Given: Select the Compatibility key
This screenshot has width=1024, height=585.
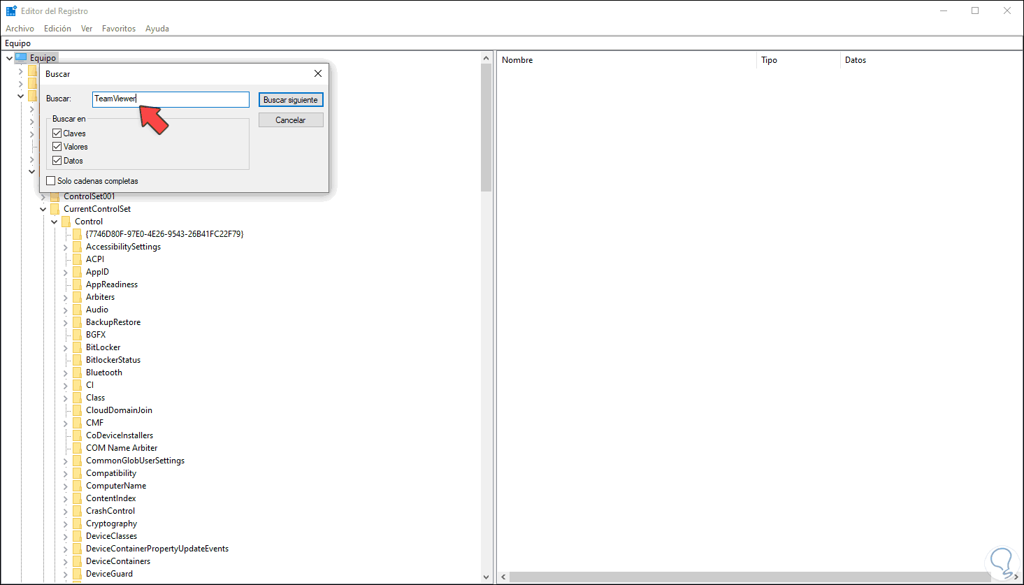Looking at the screenshot, I should [x=111, y=473].
